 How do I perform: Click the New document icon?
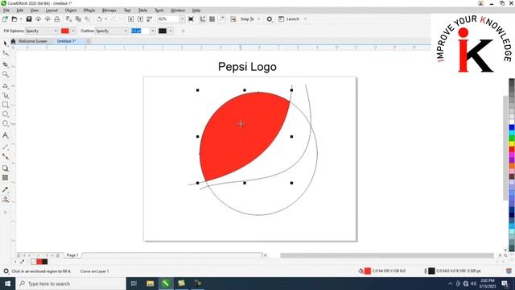click(x=5, y=19)
